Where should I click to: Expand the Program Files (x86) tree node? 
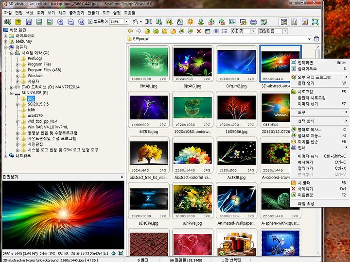pyautogui.click(x=17, y=70)
